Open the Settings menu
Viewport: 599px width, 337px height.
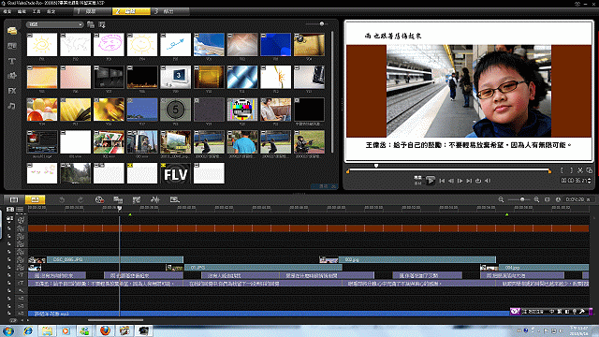[x=51, y=11]
